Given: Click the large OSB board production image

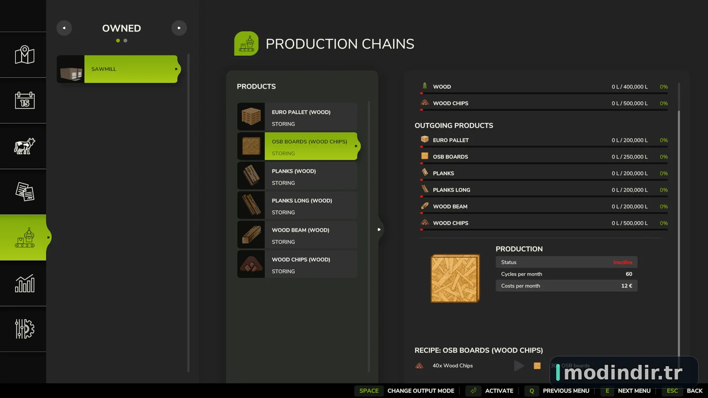Looking at the screenshot, I should pyautogui.click(x=455, y=279).
